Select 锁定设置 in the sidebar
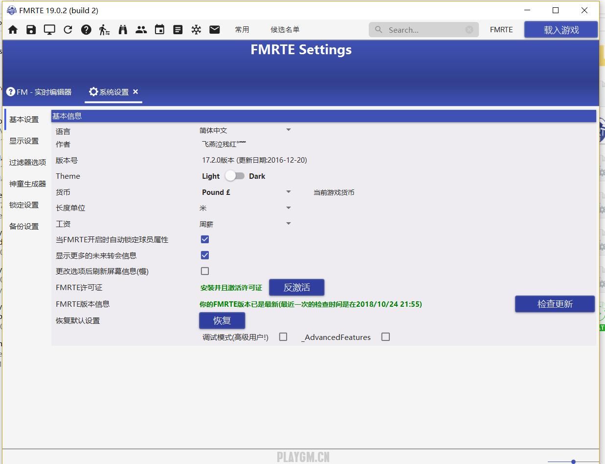Viewport: 605px width, 464px height. tap(24, 205)
